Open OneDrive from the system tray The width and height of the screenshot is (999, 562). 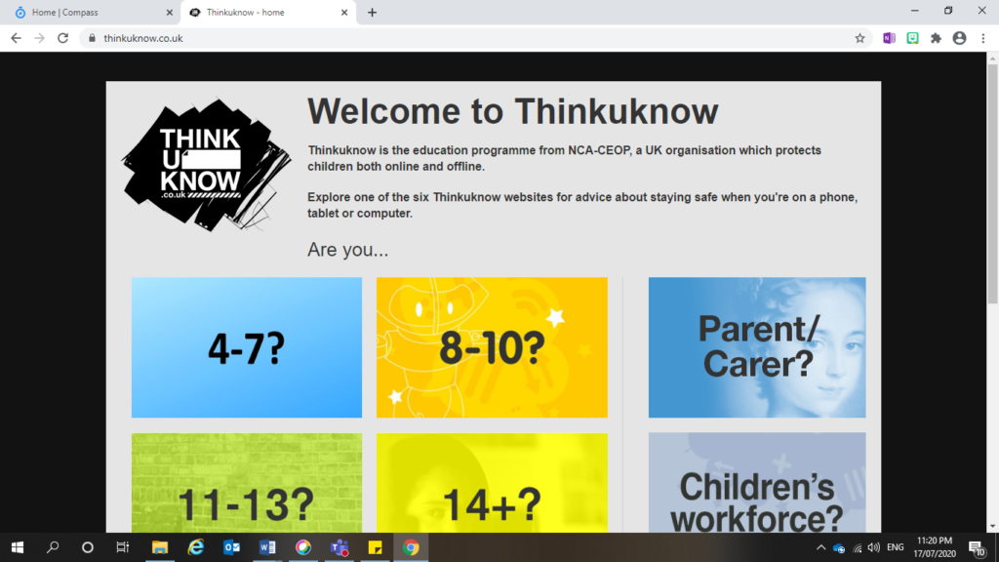point(839,548)
